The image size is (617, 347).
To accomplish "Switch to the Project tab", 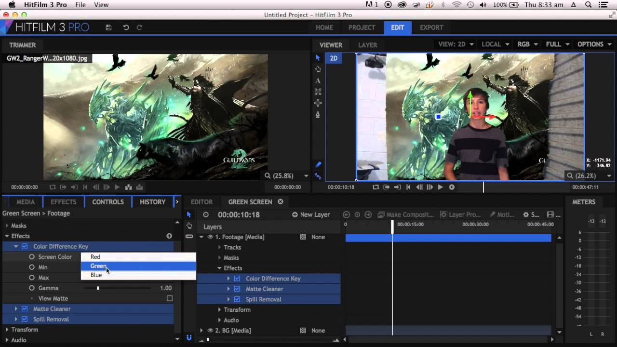I will (362, 27).
